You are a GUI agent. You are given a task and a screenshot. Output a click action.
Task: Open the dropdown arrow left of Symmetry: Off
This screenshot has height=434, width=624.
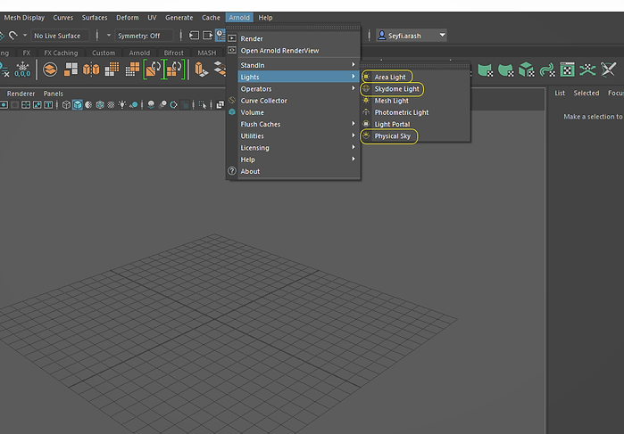109,36
